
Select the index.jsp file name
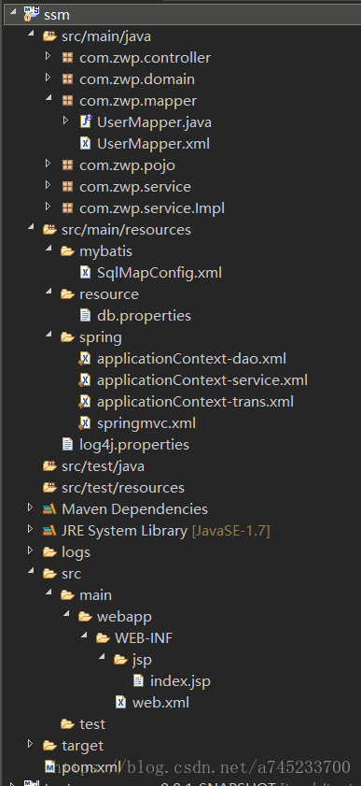[181, 681]
